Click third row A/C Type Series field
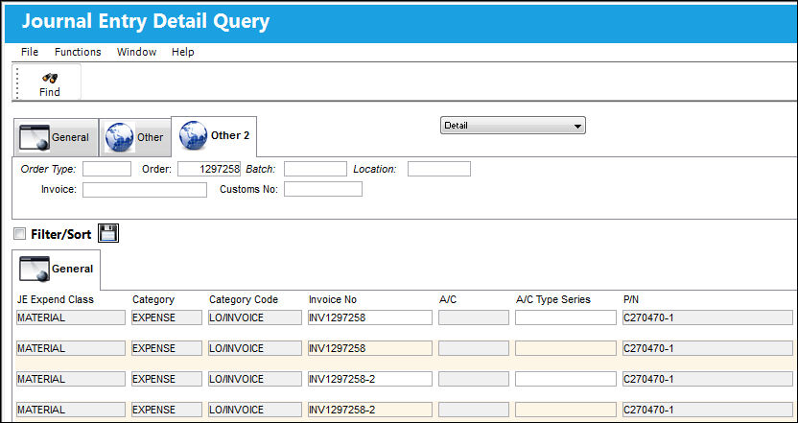Image resolution: width=798 pixels, height=423 pixels. pyautogui.click(x=566, y=379)
